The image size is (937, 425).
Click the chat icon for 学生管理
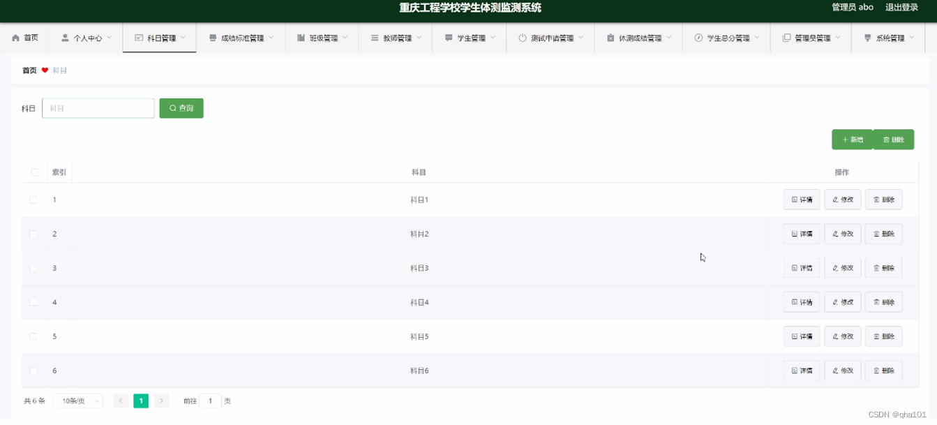tap(449, 38)
